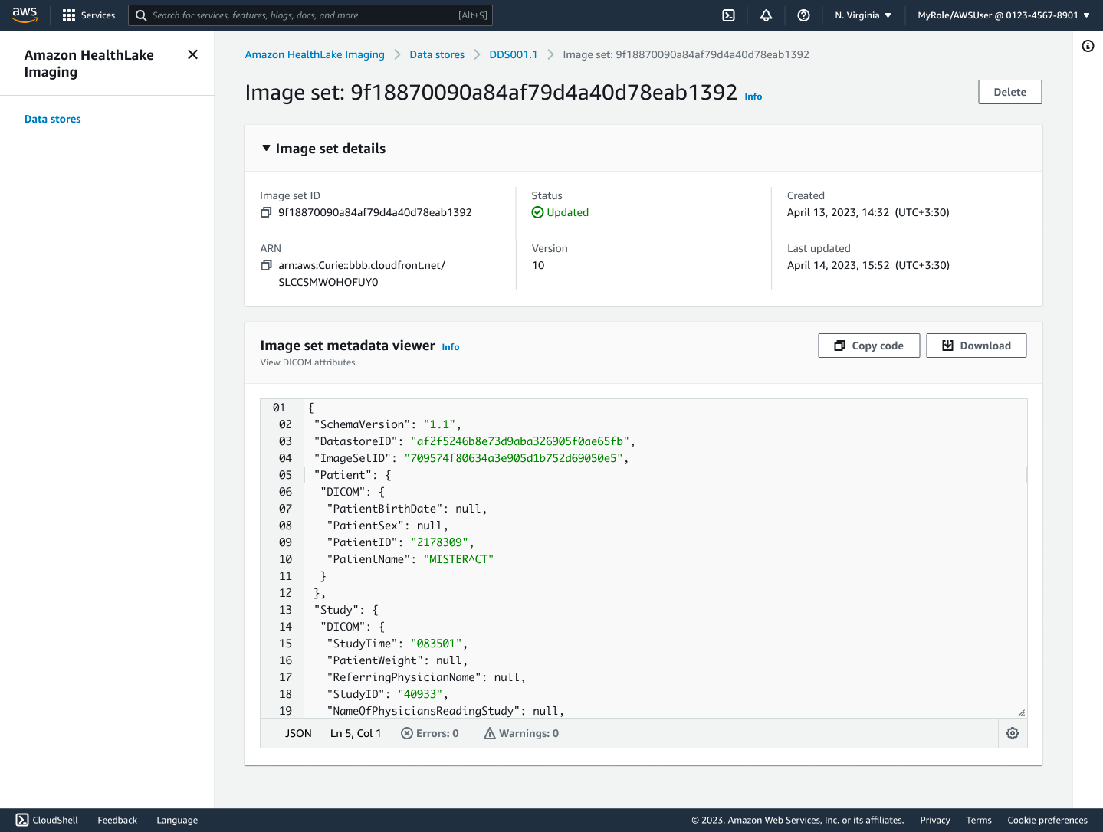The width and height of the screenshot is (1103, 832).
Task: Collapse the Image set details section
Action: 266,148
